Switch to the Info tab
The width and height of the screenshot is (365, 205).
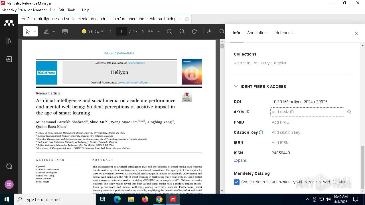click(x=236, y=33)
